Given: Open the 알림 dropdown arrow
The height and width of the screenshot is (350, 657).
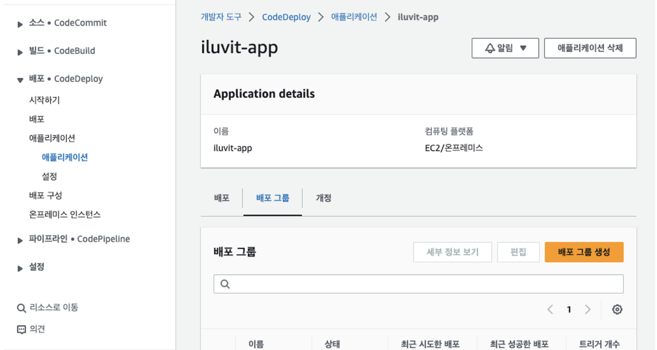Looking at the screenshot, I should point(523,48).
